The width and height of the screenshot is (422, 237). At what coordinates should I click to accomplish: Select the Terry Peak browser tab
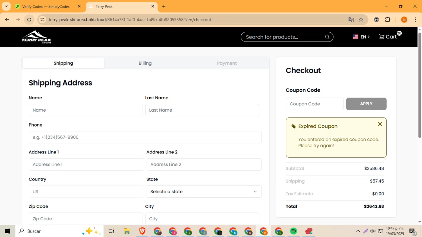coord(122,6)
